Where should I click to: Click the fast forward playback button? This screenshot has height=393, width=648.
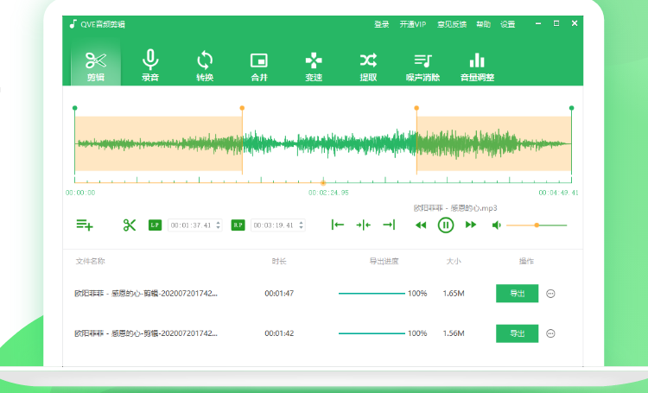pos(471,225)
